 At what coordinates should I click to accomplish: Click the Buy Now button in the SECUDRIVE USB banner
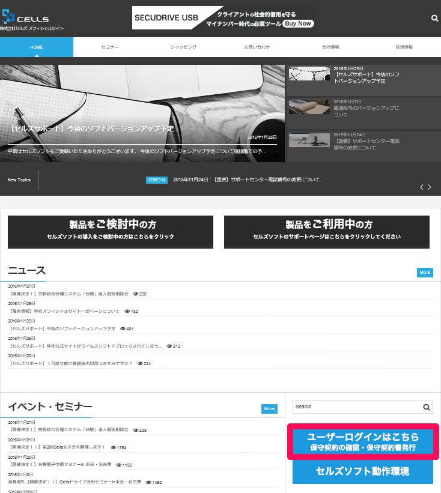298,23
